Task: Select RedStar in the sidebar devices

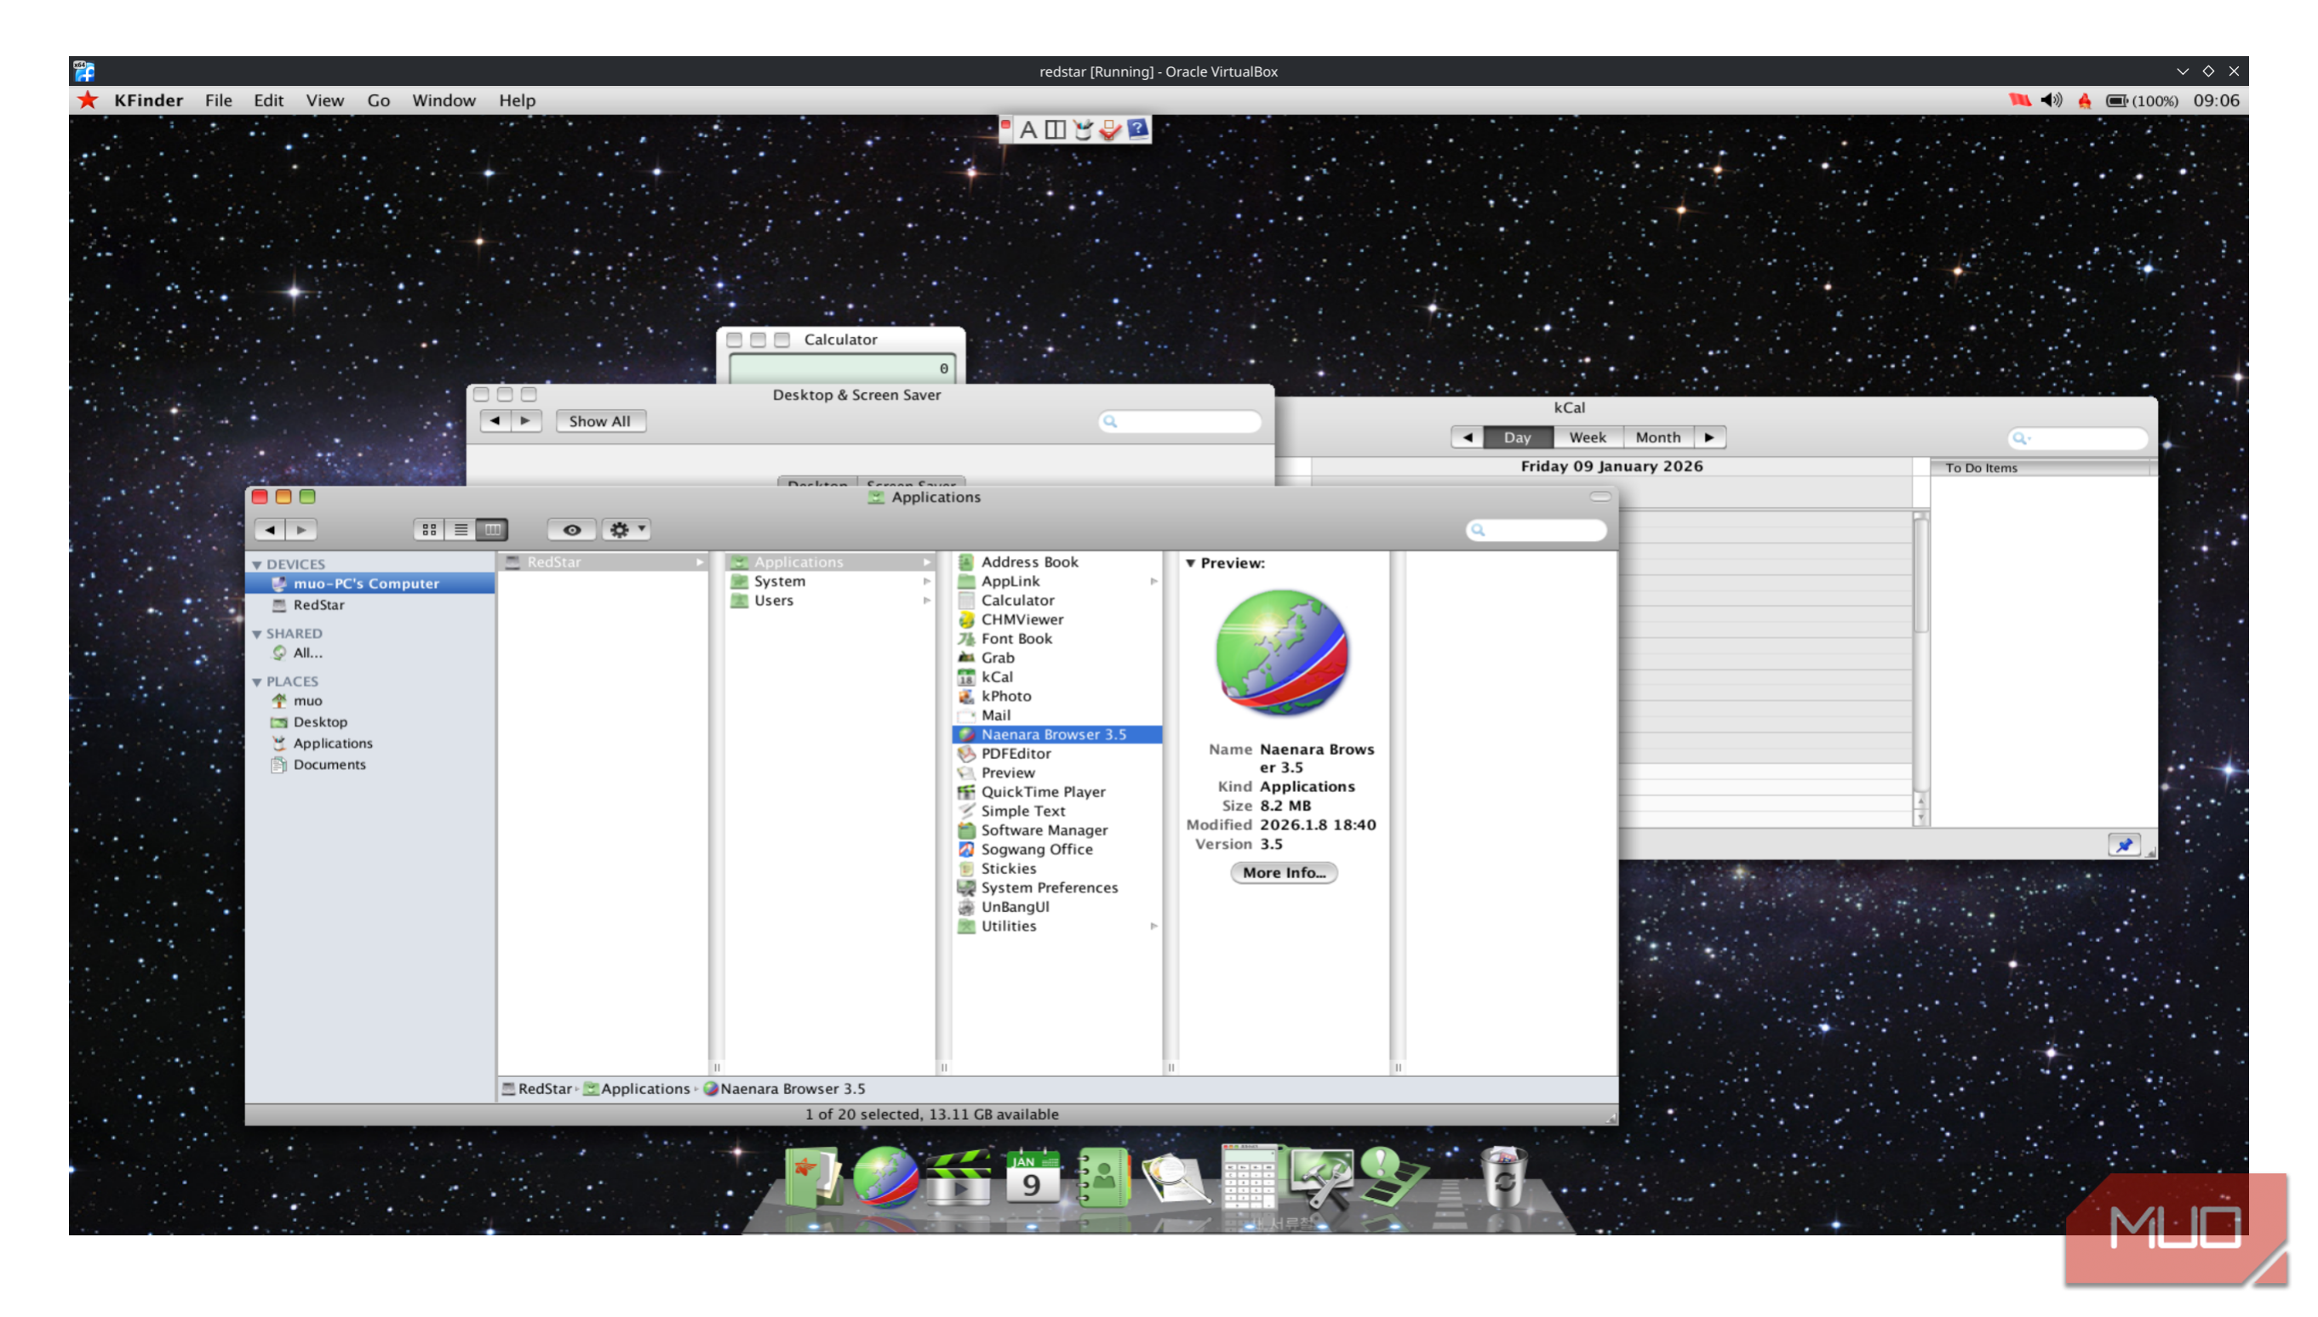Action: (x=318, y=605)
